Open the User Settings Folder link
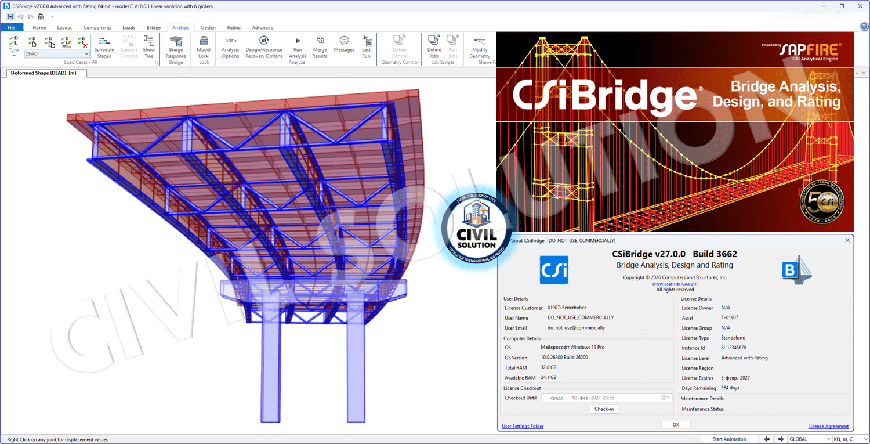Screen dimensions: 870x444 (x=523, y=427)
